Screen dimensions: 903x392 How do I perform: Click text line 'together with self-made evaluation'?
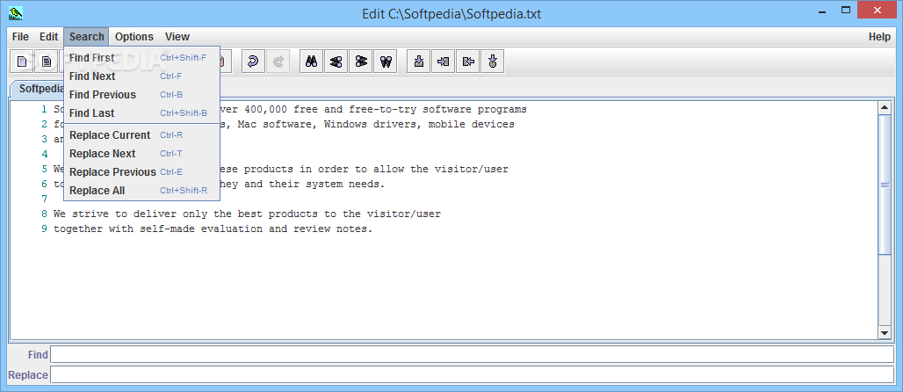213,229
